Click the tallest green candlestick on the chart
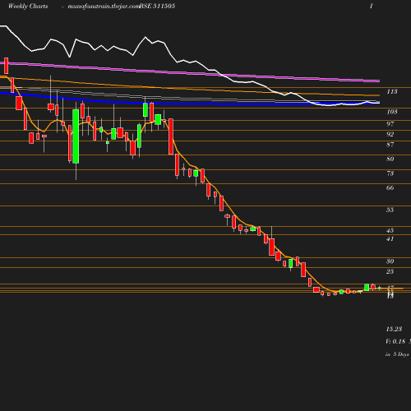The image size is (411, 411). (x=76, y=136)
